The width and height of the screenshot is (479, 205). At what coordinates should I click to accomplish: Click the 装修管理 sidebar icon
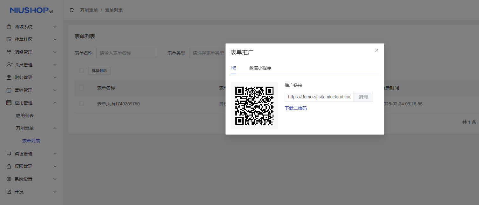pos(9,52)
